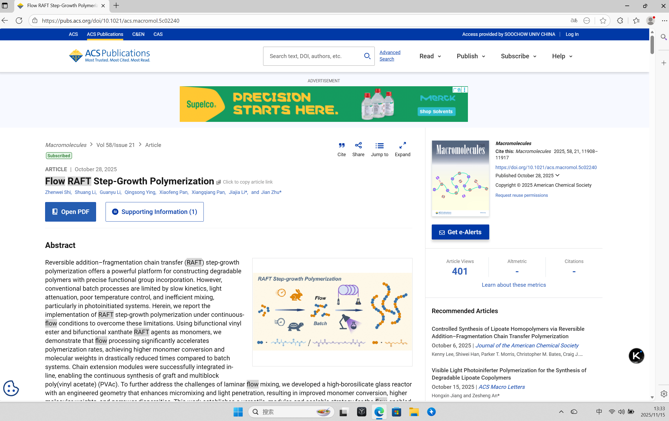Expand the Subscribe dropdown menu

point(518,56)
